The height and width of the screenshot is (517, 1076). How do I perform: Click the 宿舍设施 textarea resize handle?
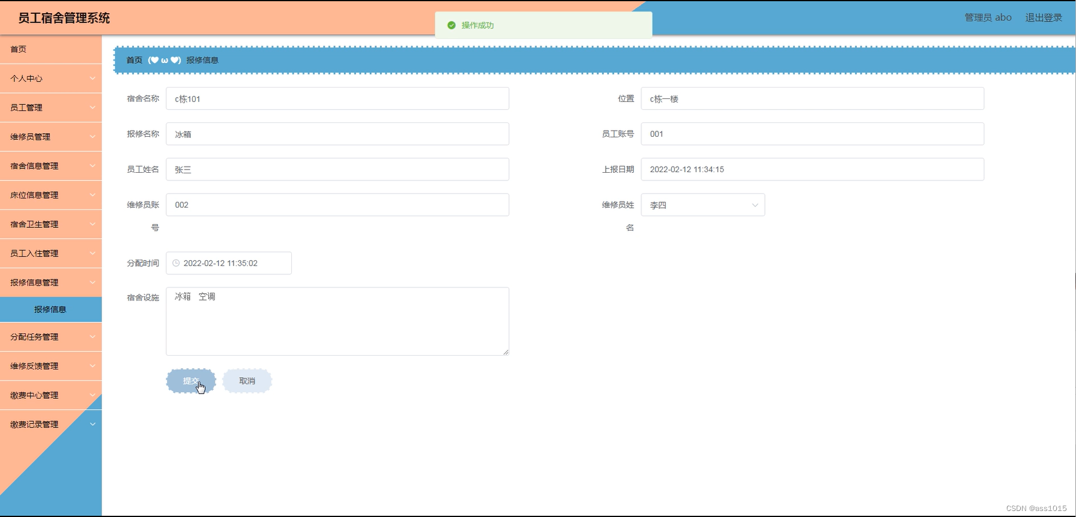[506, 353]
